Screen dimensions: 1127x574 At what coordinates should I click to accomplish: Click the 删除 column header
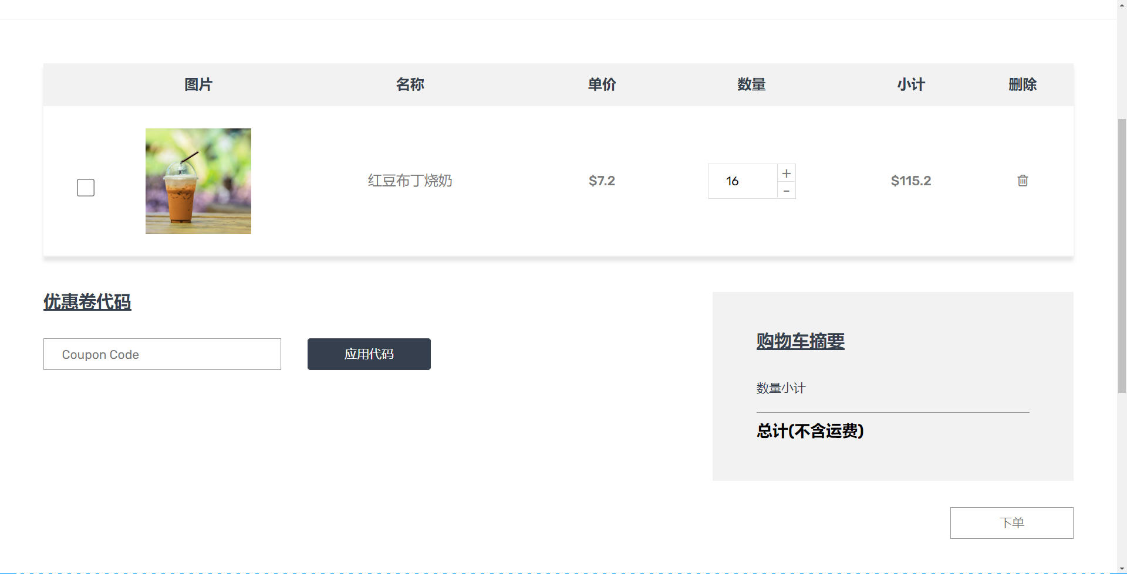(x=1023, y=84)
